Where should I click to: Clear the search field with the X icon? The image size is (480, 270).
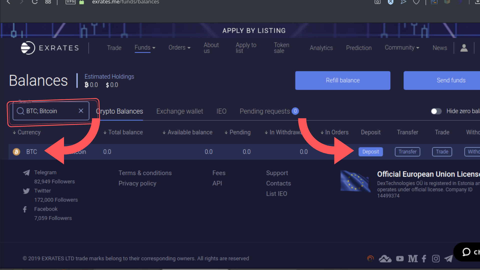tap(81, 111)
